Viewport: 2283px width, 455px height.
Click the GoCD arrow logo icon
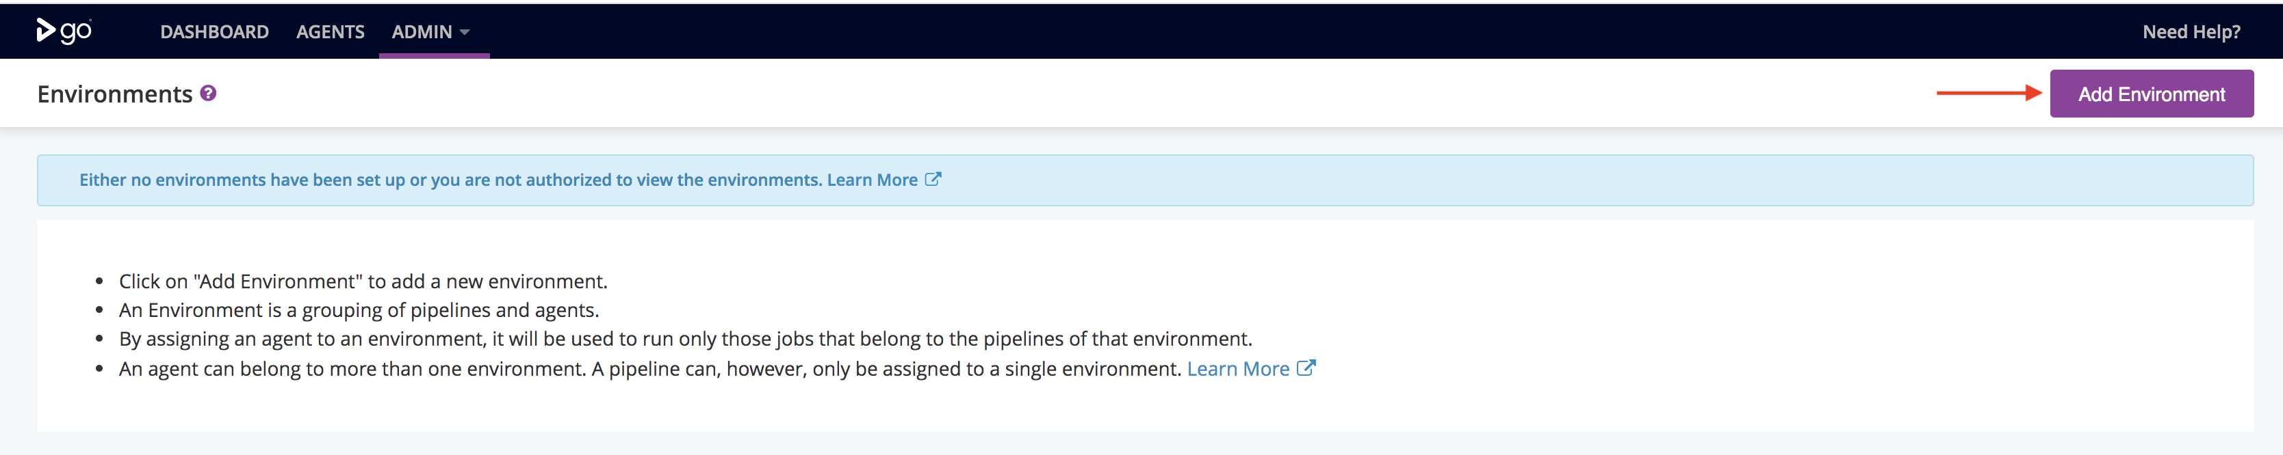45,30
